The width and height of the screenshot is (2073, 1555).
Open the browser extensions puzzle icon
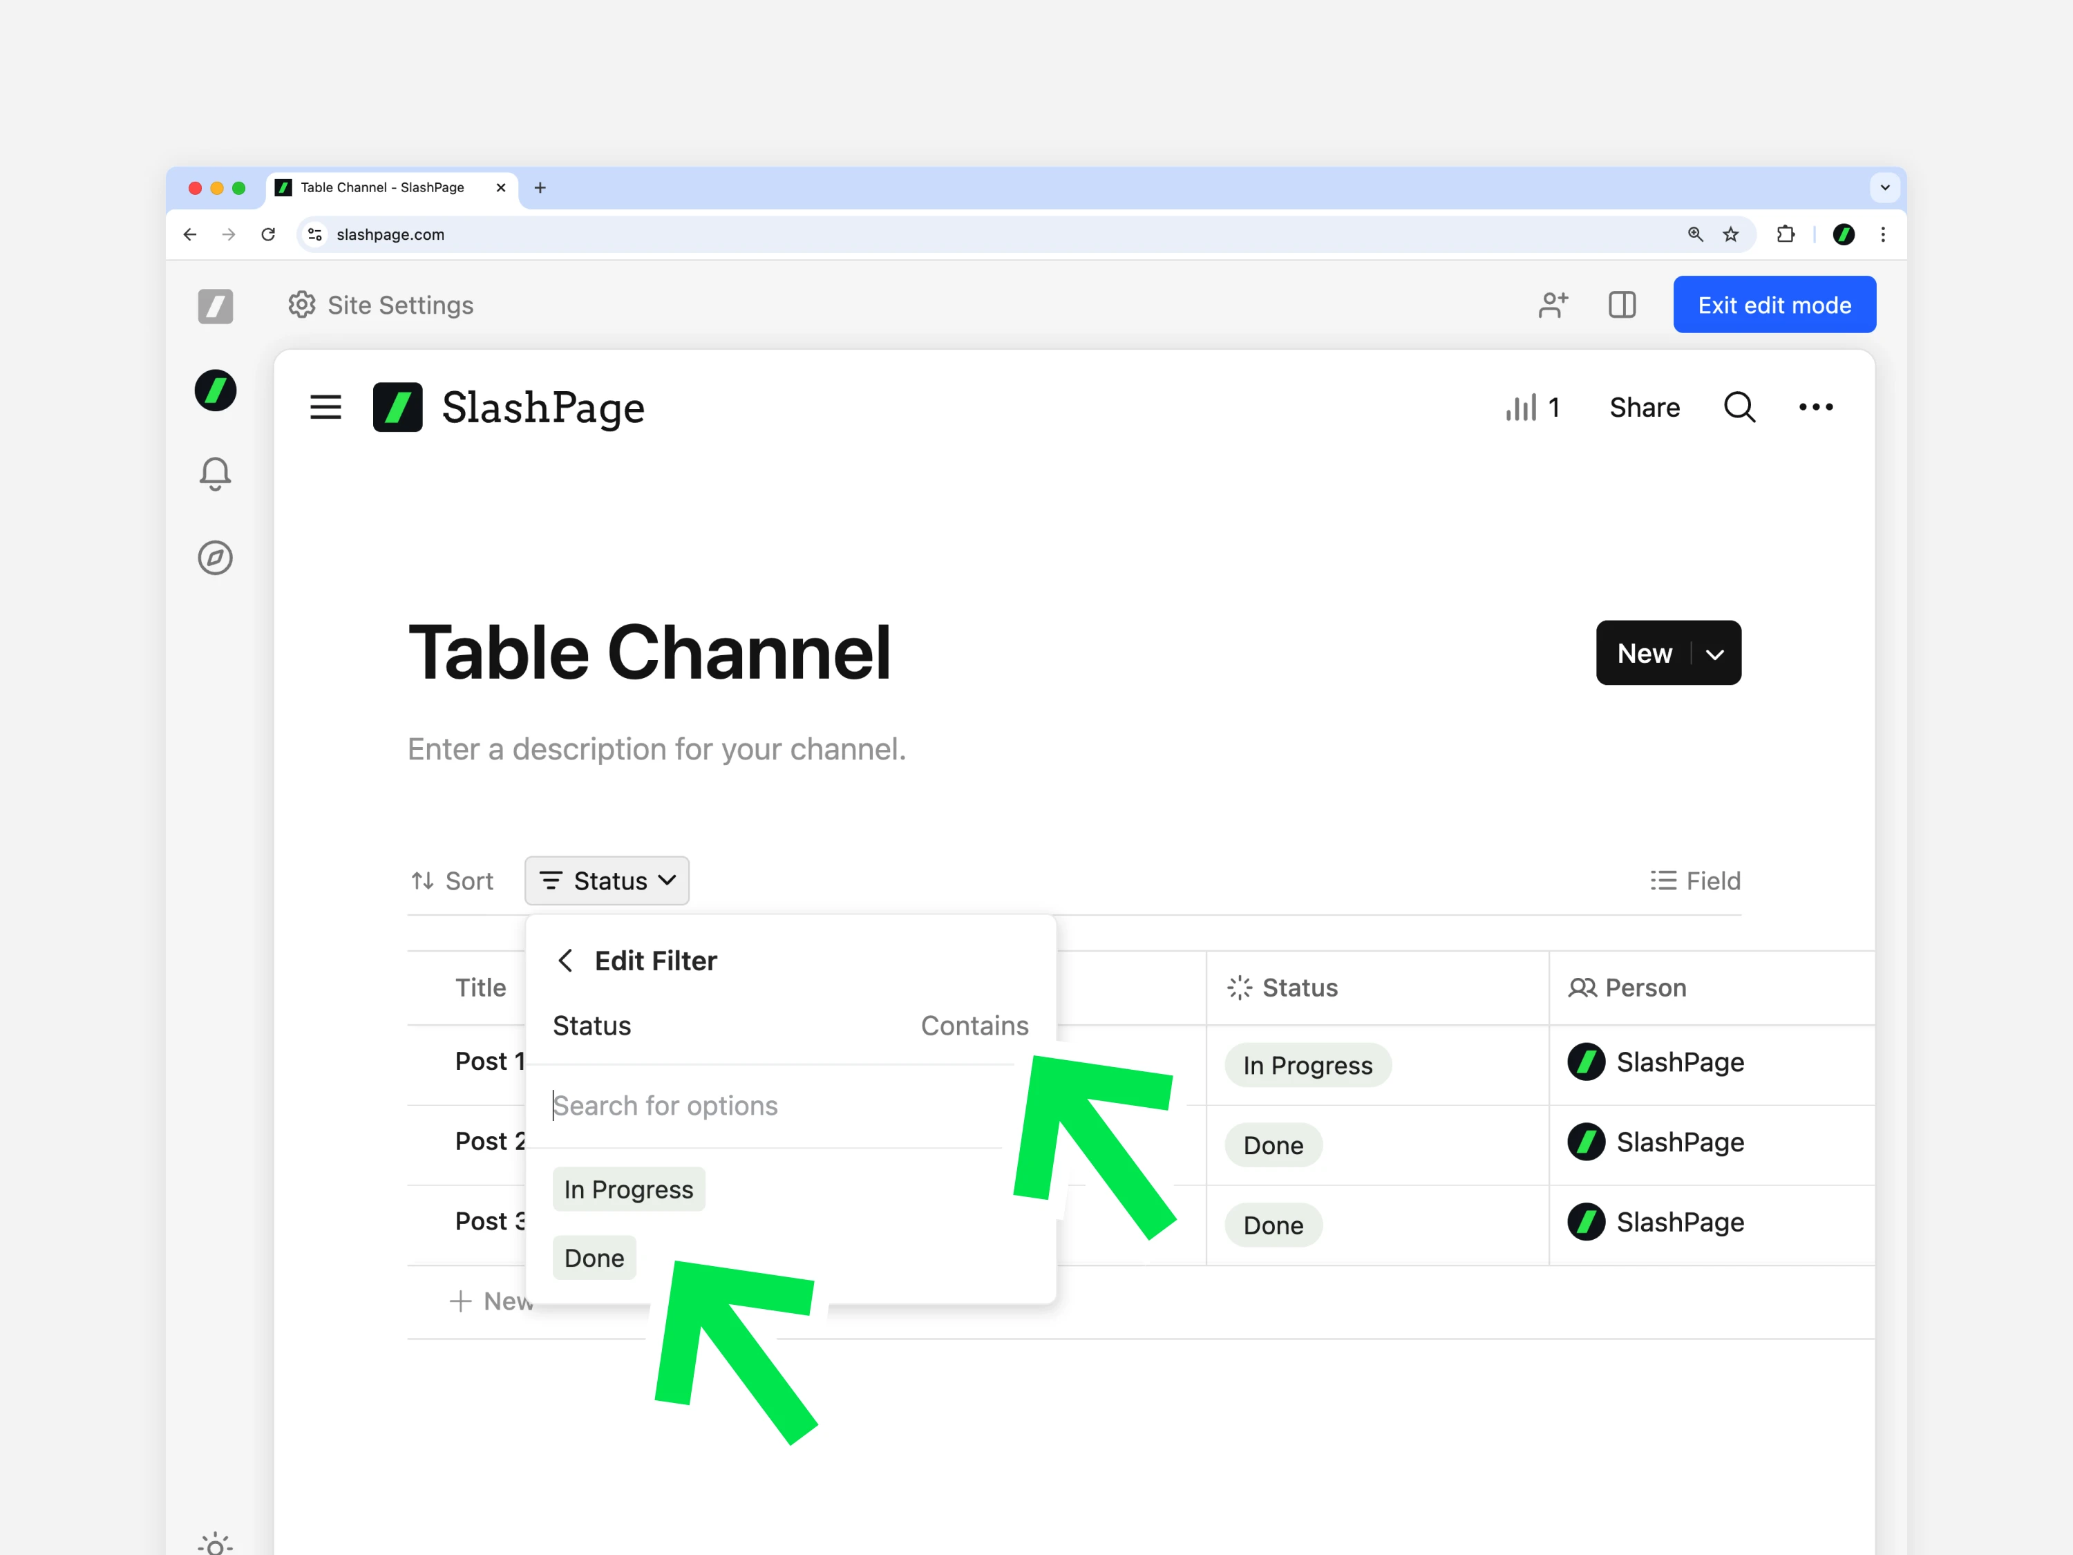click(1786, 234)
